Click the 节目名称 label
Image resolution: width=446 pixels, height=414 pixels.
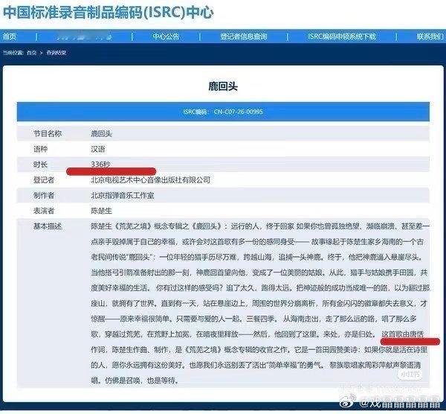tap(48, 133)
